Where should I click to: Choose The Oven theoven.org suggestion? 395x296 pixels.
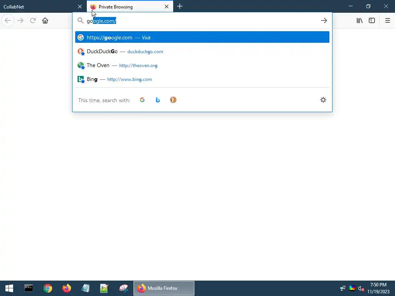point(202,65)
